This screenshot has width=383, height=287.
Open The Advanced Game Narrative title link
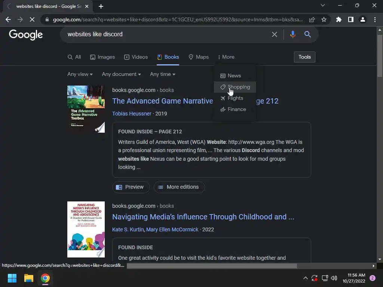coord(162,101)
